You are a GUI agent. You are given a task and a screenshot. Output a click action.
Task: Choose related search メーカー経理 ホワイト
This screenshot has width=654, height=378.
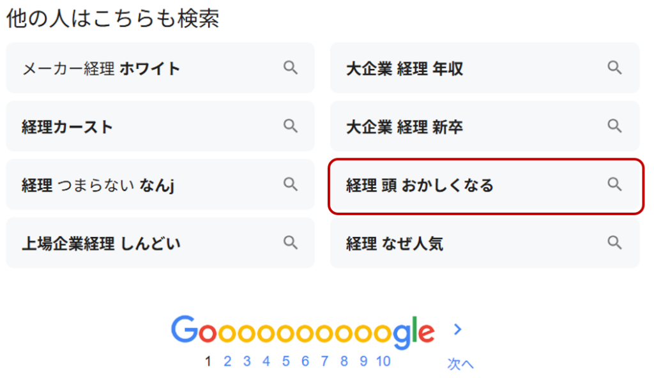click(160, 68)
